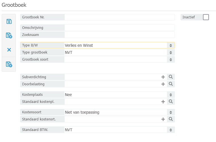Toggle the Inactief checkbox
This screenshot has width=216, height=142.
pos(206,17)
